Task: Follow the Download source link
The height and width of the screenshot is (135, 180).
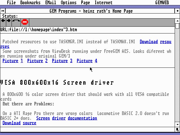Action: (19, 123)
